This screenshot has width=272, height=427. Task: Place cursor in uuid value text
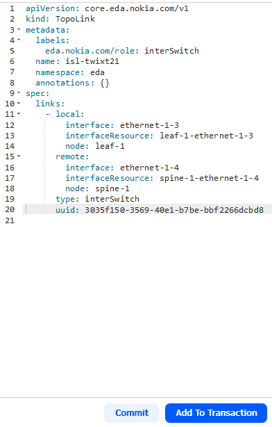[174, 210]
